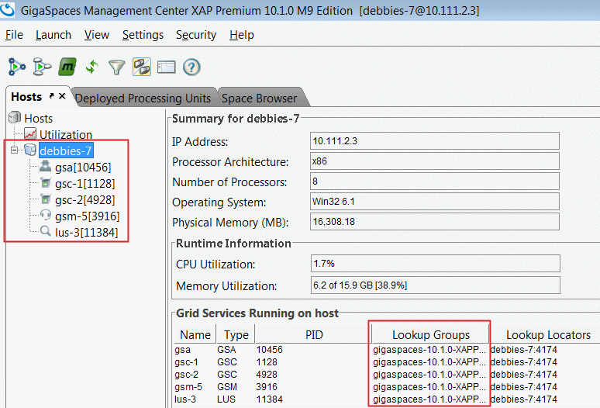
Task: Toggle the highlighted cluster view toolbar icon
Action: [142, 67]
